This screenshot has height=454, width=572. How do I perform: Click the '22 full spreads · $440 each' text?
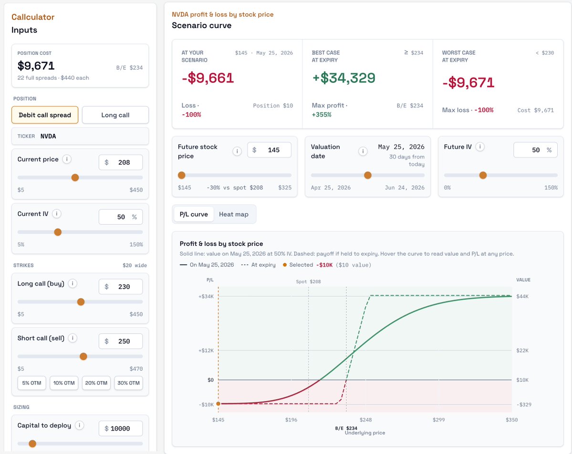pos(53,78)
